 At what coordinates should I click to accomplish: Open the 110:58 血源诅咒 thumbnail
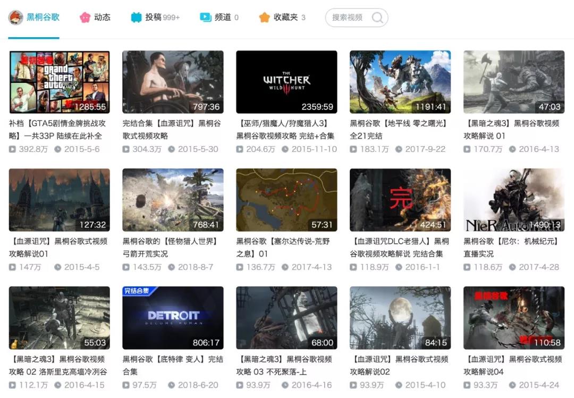(514, 318)
